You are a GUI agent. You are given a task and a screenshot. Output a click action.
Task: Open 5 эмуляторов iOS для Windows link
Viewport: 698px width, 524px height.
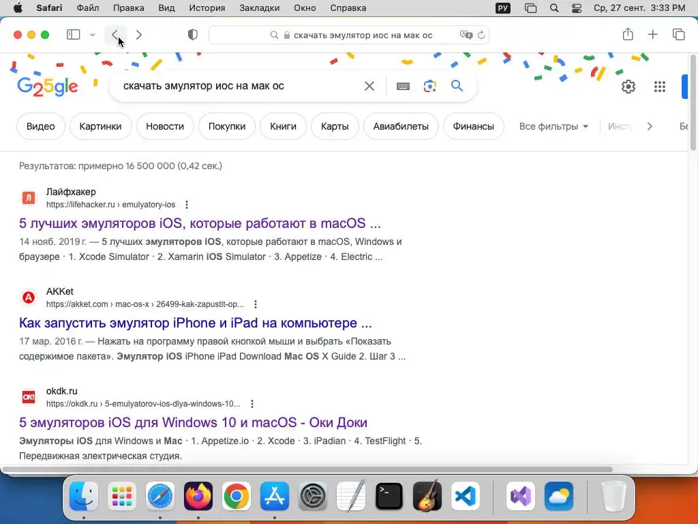click(193, 422)
